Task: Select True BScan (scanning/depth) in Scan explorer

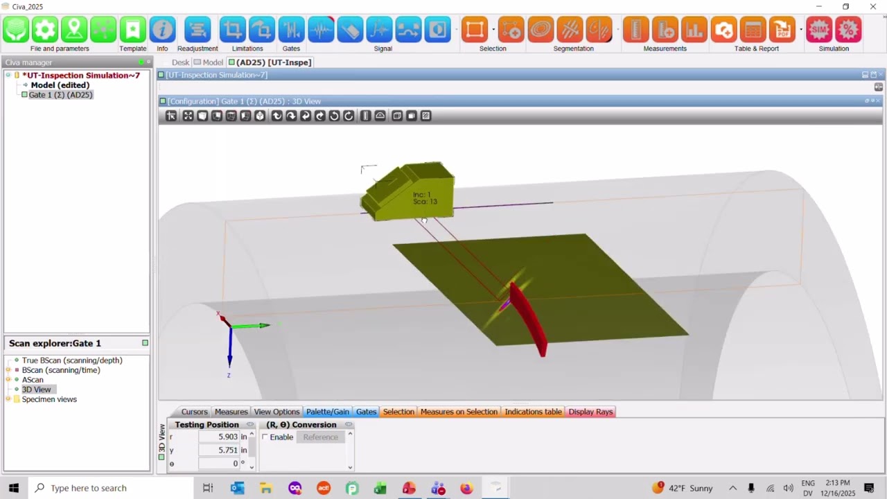Action: 72,360
